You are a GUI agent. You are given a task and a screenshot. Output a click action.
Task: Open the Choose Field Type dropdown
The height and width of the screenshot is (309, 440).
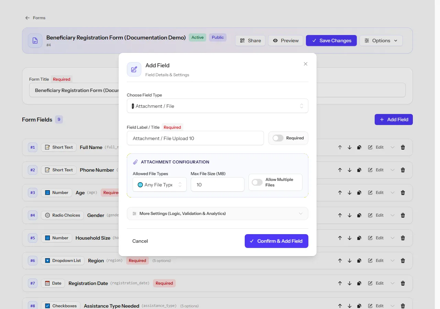218,106
